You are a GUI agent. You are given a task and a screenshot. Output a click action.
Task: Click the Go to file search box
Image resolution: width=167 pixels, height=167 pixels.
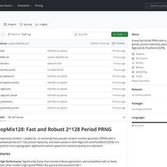click(91, 34)
